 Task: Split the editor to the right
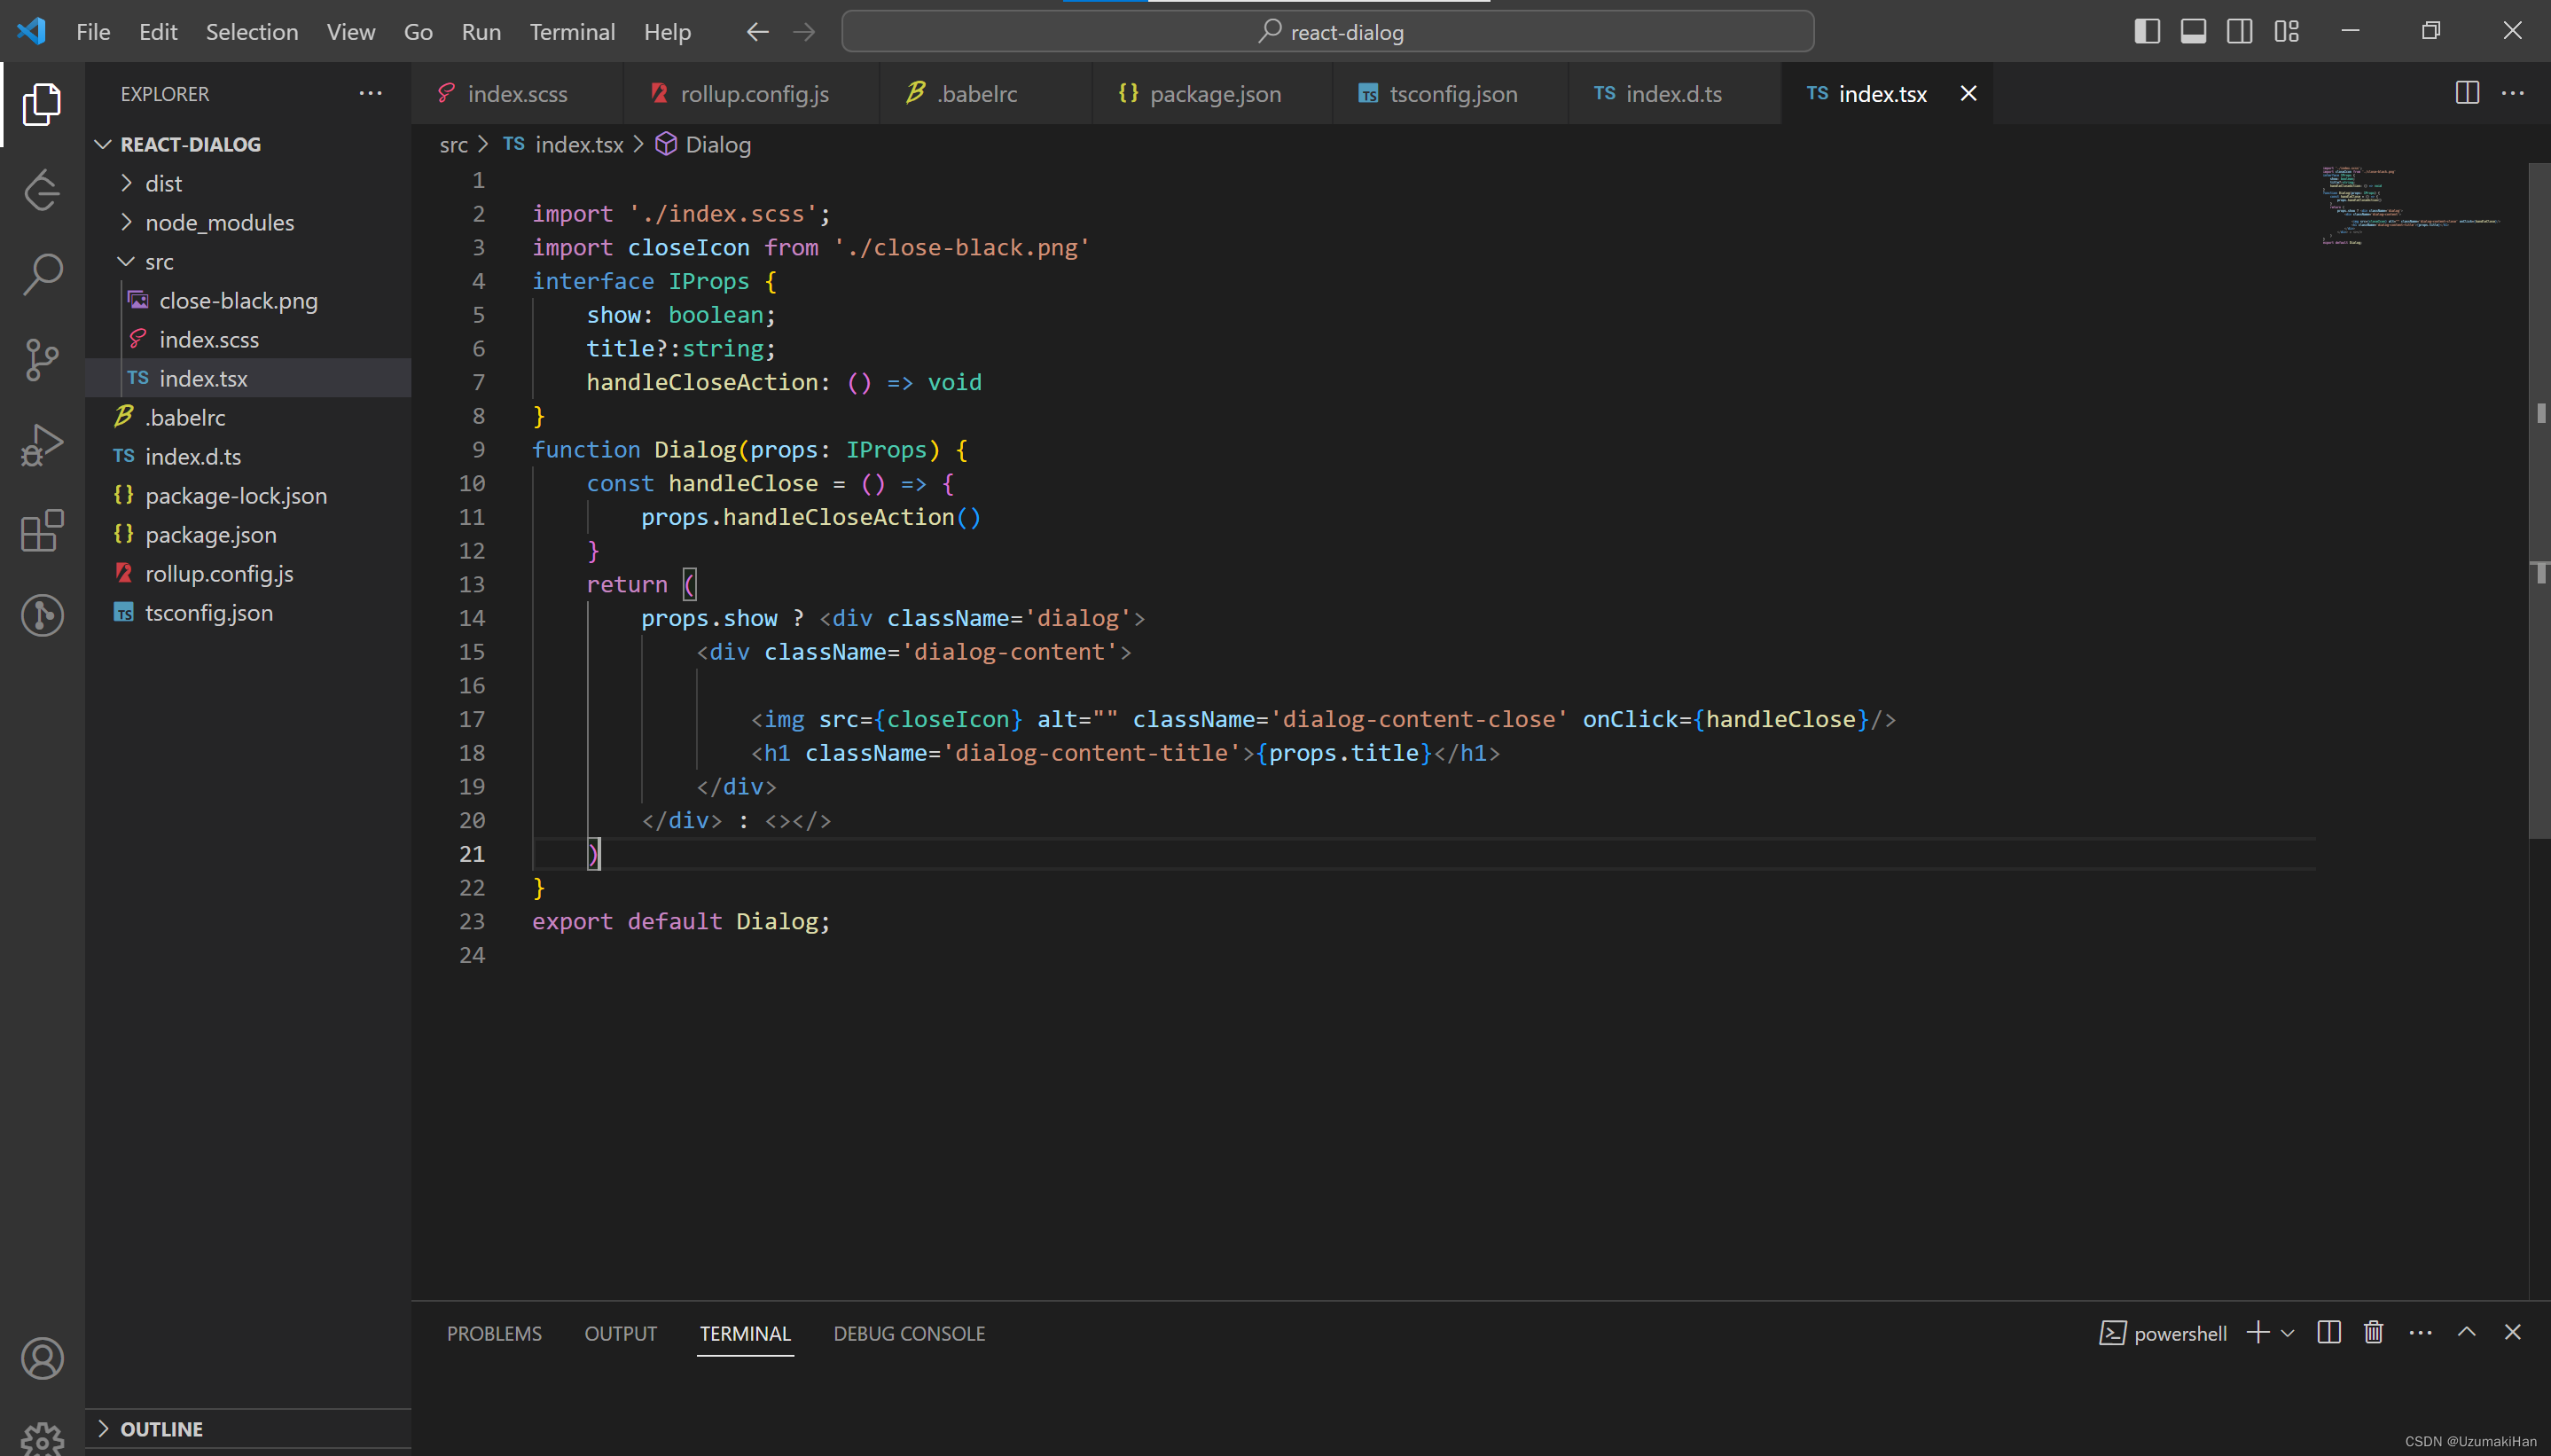(x=2467, y=93)
